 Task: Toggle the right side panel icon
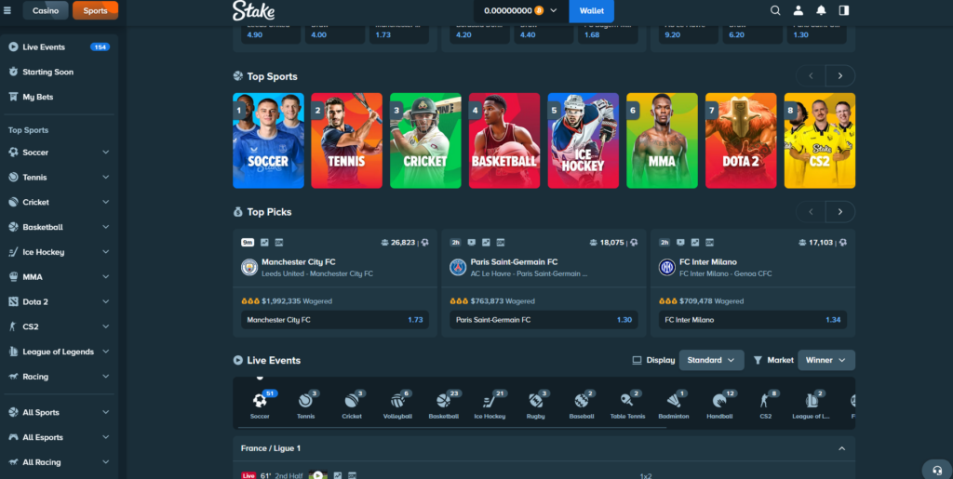[x=844, y=11]
